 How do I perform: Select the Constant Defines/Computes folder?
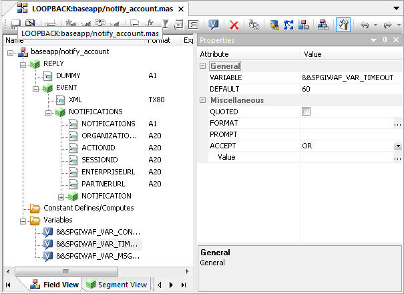coord(88,208)
